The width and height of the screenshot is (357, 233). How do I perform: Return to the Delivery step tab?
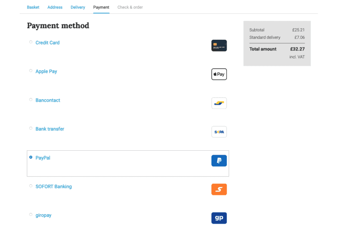pos(78,7)
